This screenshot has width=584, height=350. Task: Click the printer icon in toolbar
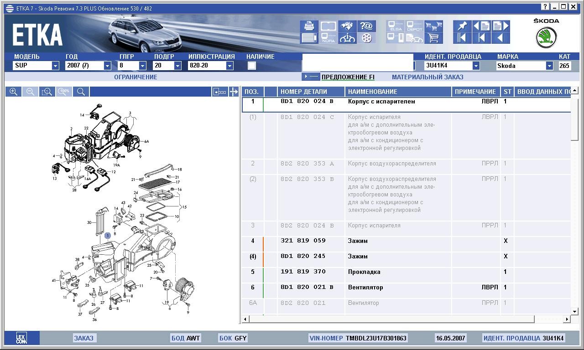309,26
